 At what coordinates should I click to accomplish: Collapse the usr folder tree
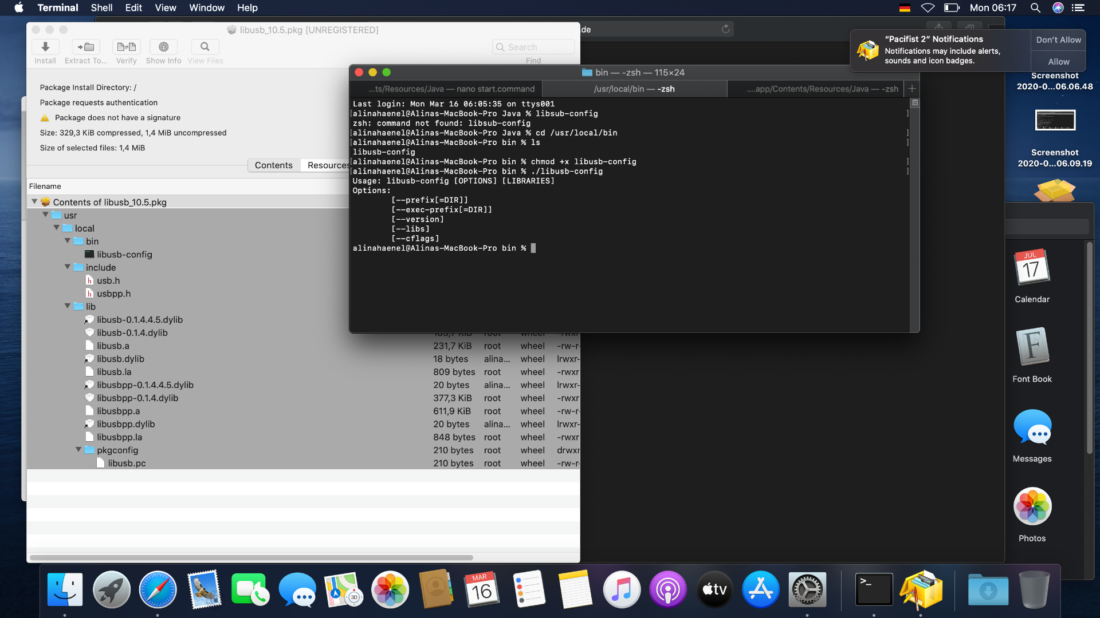pos(46,215)
